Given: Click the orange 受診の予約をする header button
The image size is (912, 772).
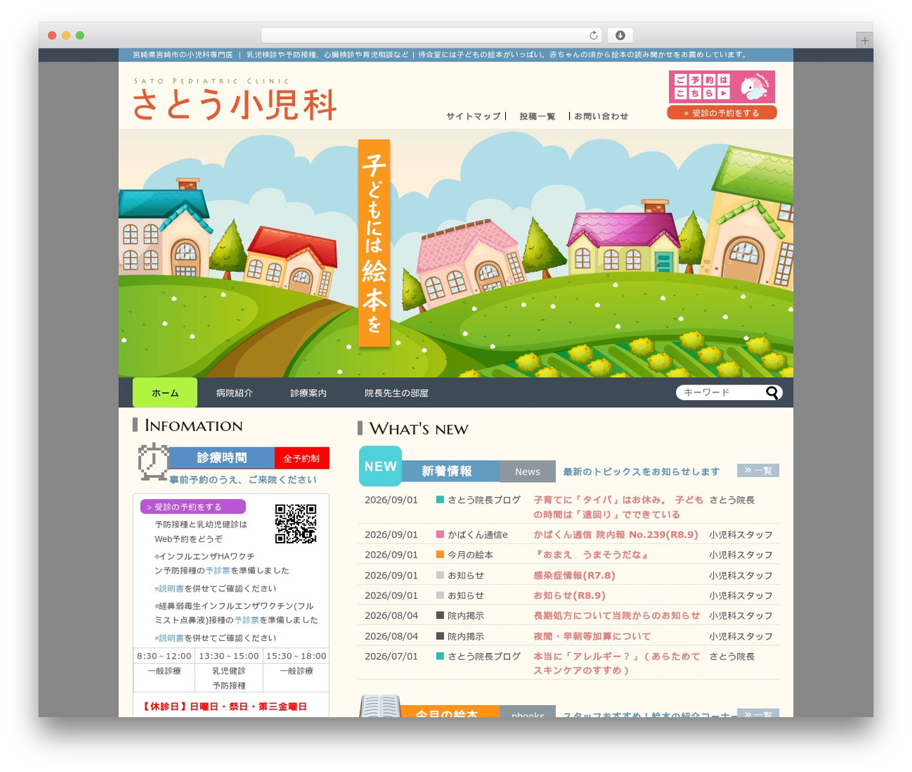Looking at the screenshot, I should pos(722,113).
